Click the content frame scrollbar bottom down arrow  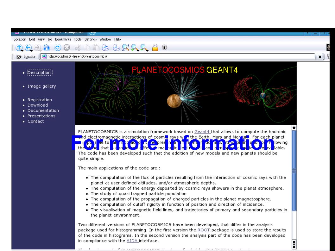click(x=294, y=247)
